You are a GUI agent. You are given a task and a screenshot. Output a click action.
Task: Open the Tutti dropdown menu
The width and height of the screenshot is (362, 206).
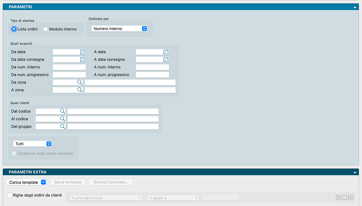click(x=32, y=144)
